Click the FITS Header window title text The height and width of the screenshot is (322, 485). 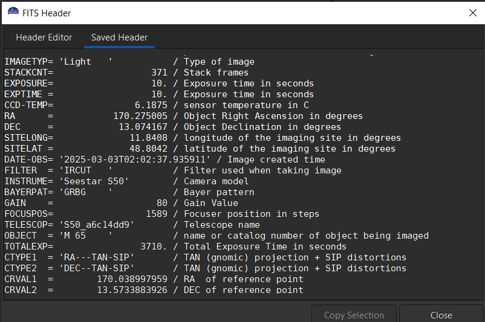(47, 13)
